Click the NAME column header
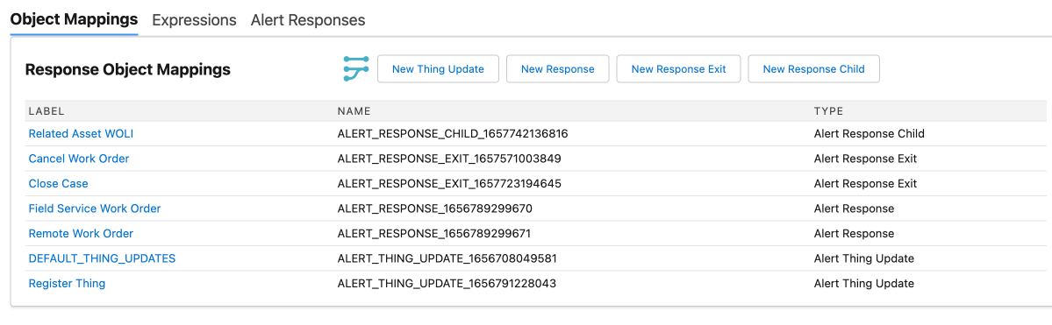 [354, 111]
